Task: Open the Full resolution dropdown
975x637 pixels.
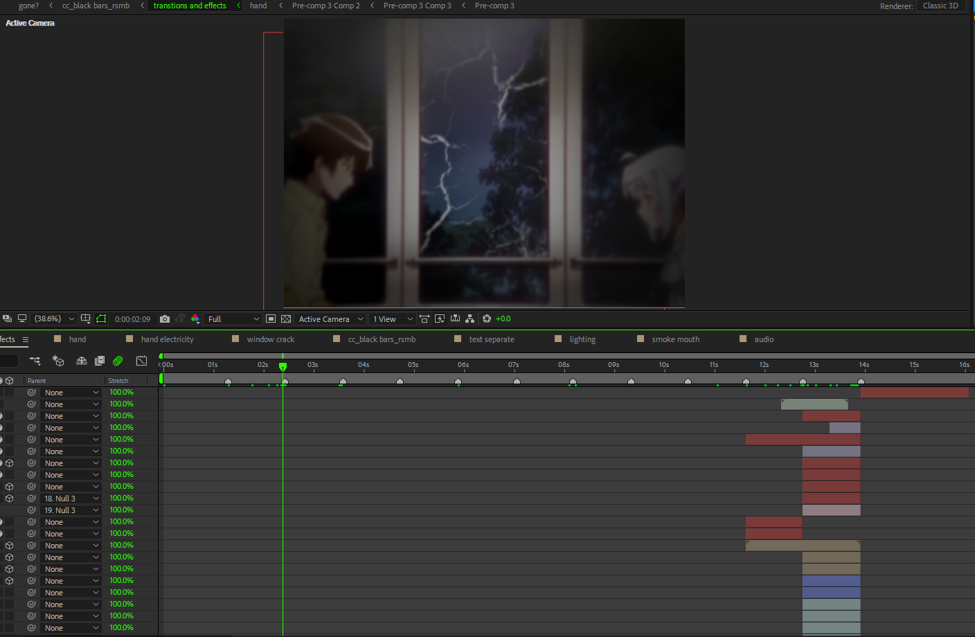Action: coord(233,319)
